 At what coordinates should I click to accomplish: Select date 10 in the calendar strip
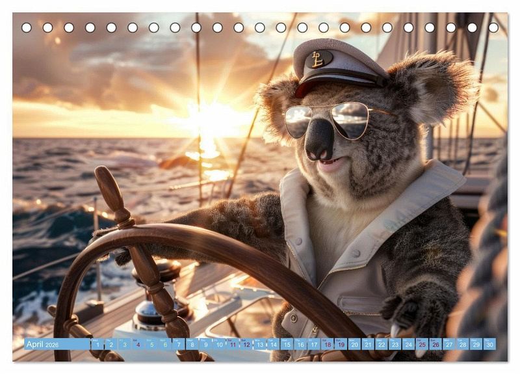219,344
